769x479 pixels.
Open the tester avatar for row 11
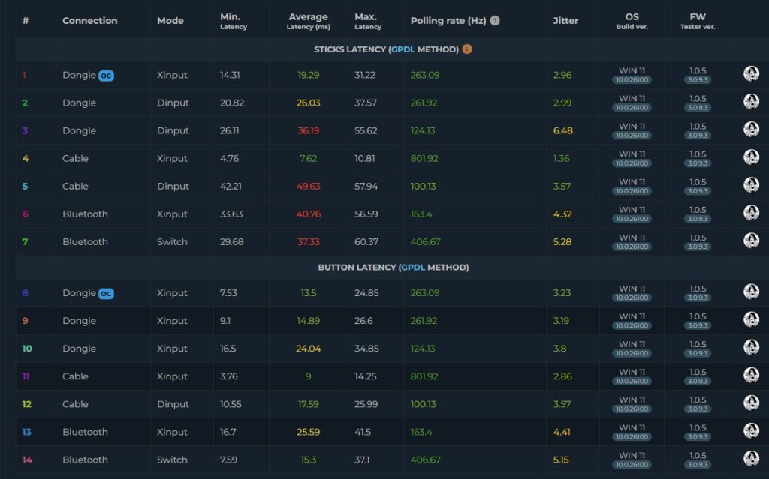pos(751,375)
